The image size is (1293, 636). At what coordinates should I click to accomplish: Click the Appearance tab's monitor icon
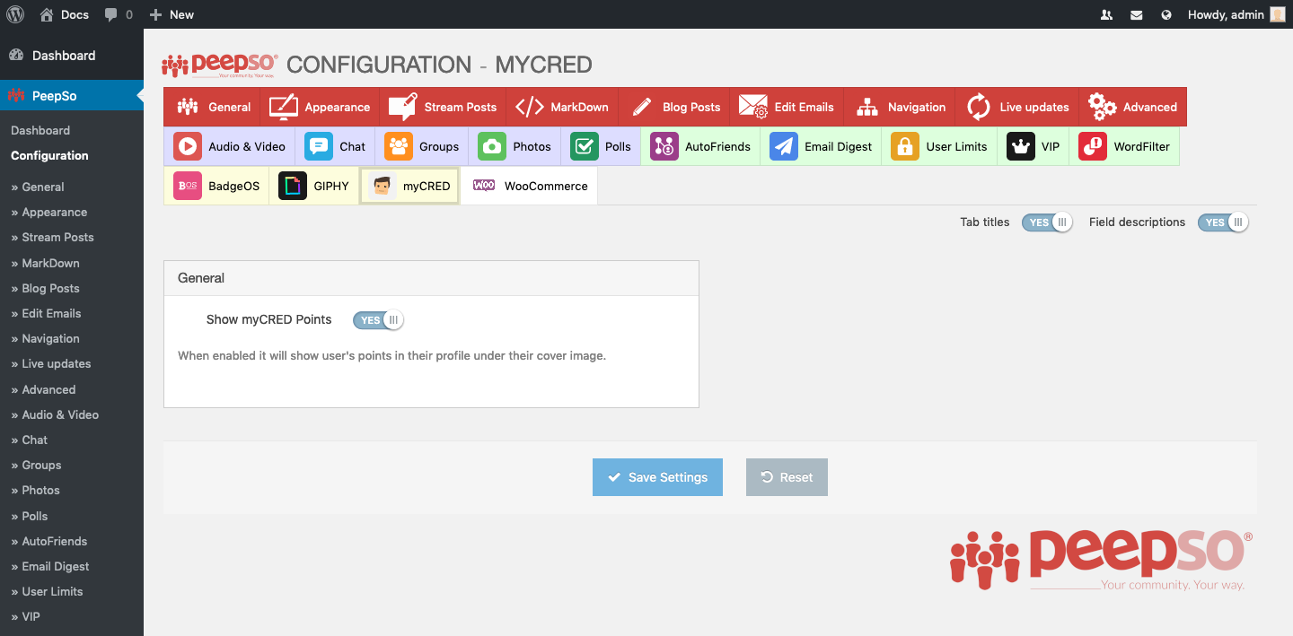click(284, 107)
